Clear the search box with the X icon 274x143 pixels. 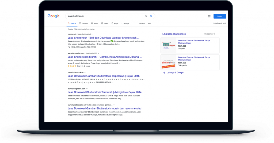pos(146,16)
